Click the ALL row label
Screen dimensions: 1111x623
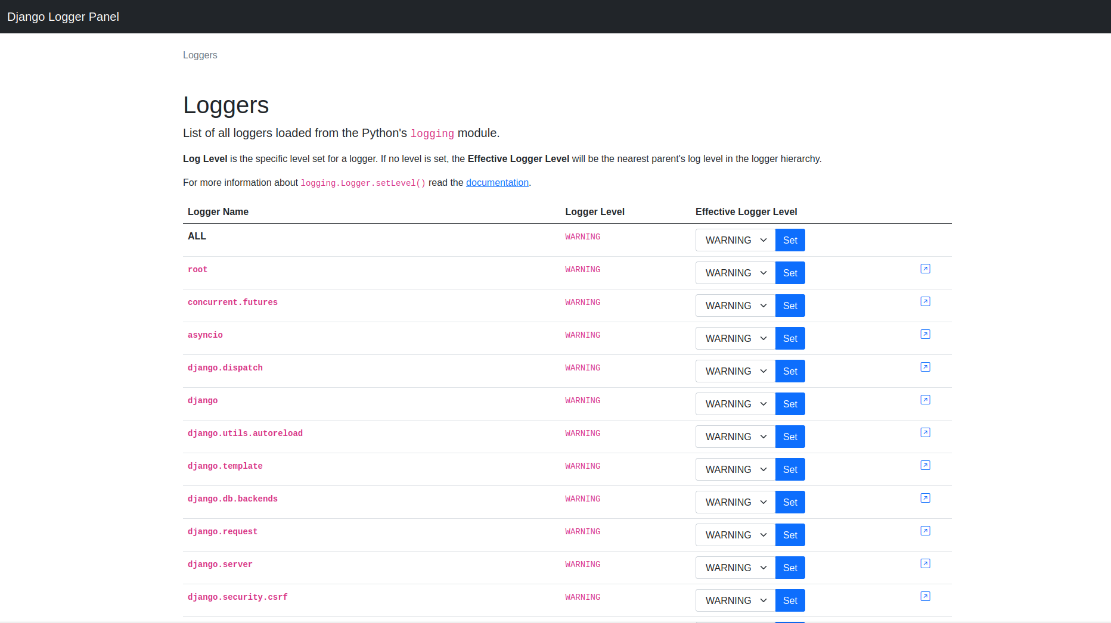[197, 236]
